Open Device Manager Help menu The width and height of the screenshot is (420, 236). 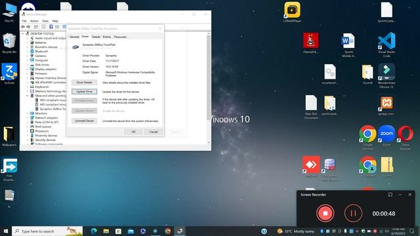(55, 21)
